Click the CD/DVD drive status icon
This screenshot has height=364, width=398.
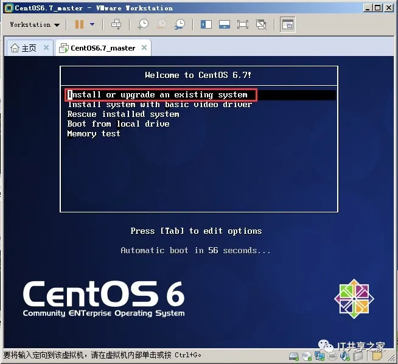307,356
